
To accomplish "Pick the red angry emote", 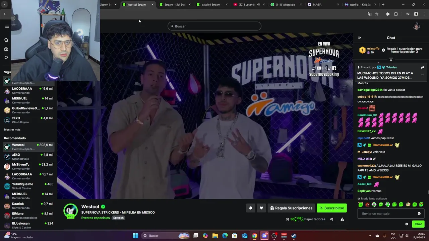I will 367,205.
